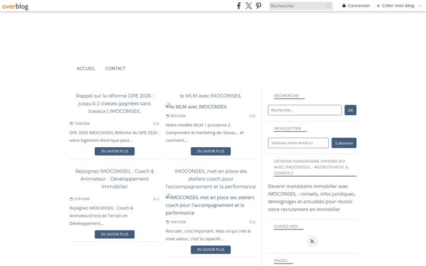Viewport: 426px width, 266px height.
Task: Open the article Rappel sur la réforme DPE 2026
Action: point(114,103)
